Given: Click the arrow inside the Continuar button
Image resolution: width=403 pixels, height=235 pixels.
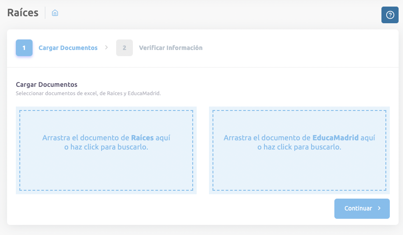Looking at the screenshot, I should tap(379, 209).
